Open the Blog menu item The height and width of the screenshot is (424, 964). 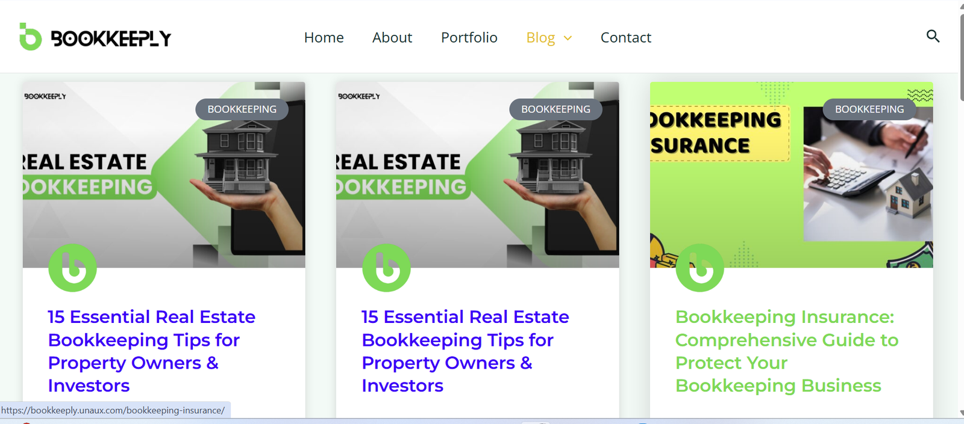tap(540, 37)
